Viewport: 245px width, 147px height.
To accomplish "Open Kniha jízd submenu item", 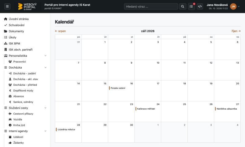I will pos(19,125).
